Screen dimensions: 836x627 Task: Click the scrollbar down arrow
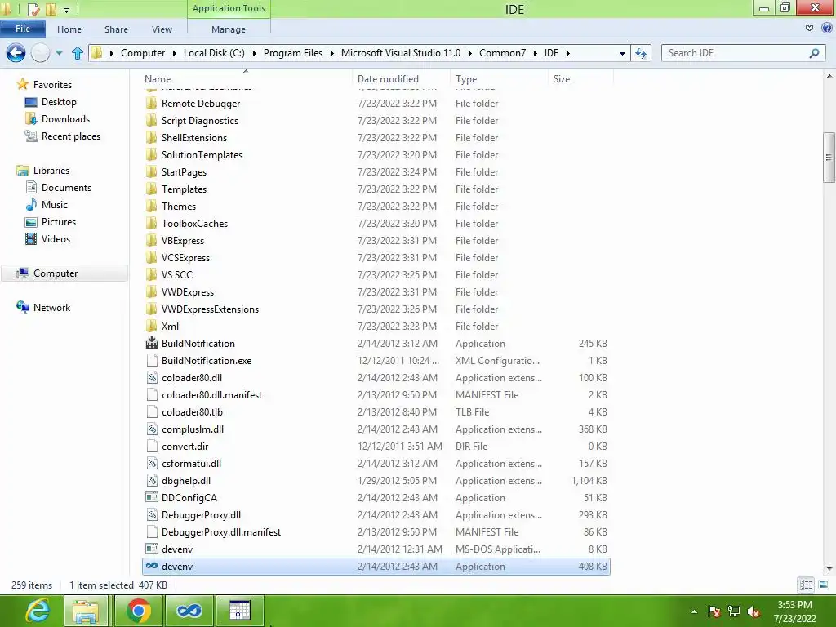(829, 568)
